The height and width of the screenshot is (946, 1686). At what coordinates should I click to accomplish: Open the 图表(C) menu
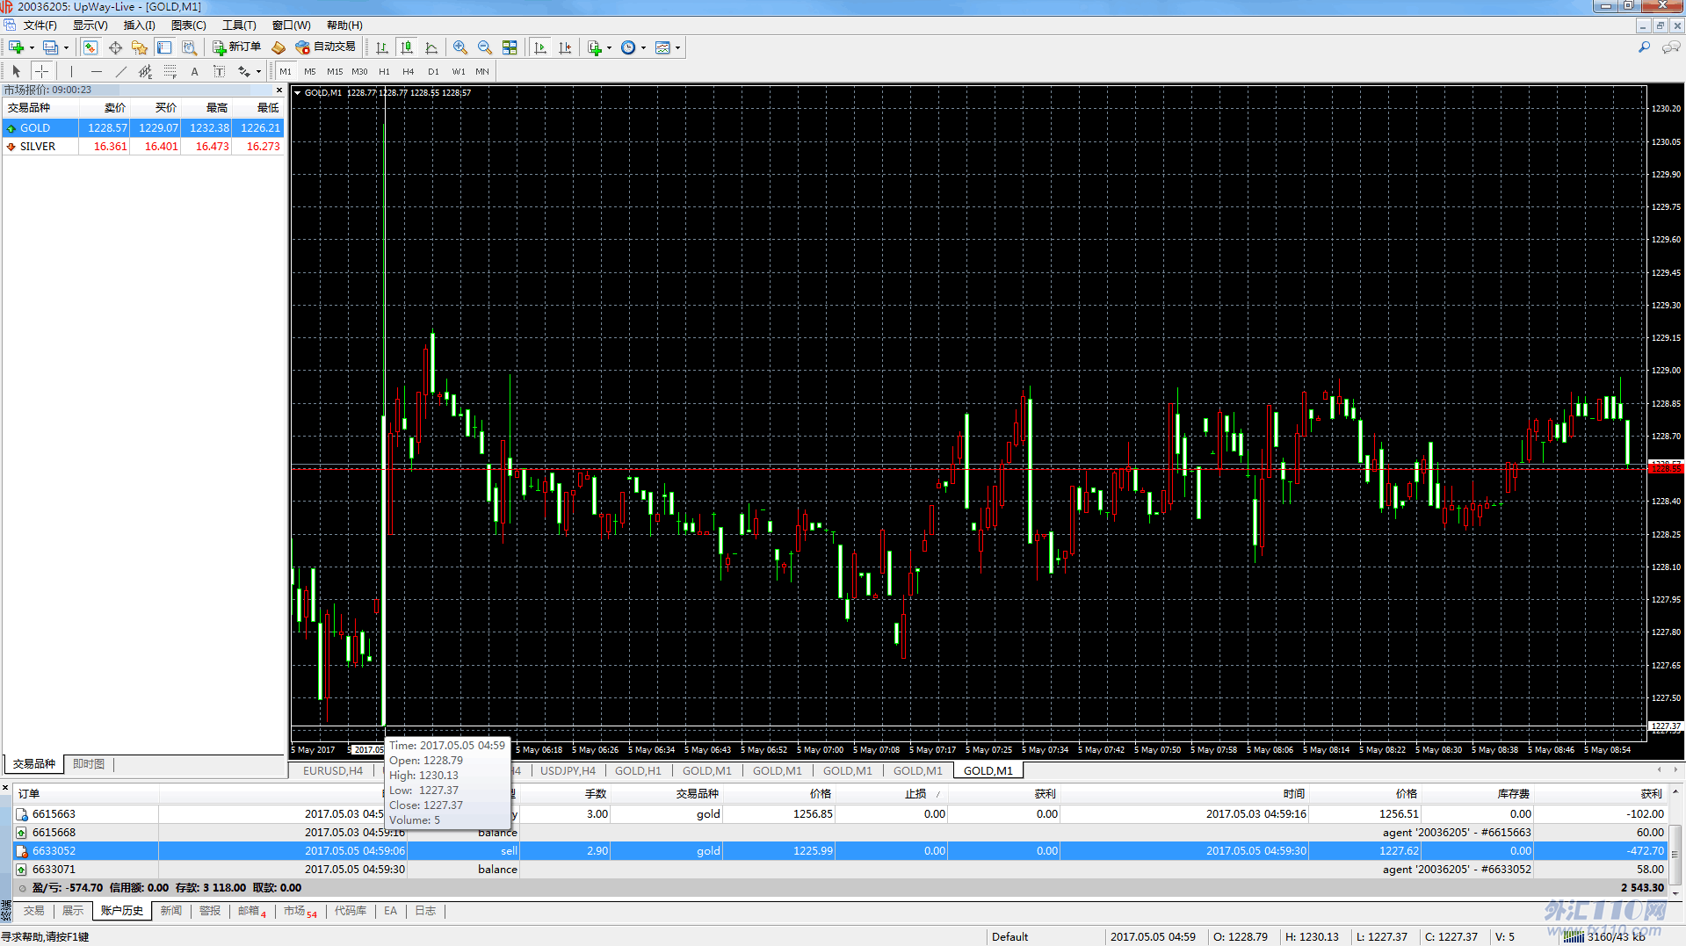click(188, 25)
